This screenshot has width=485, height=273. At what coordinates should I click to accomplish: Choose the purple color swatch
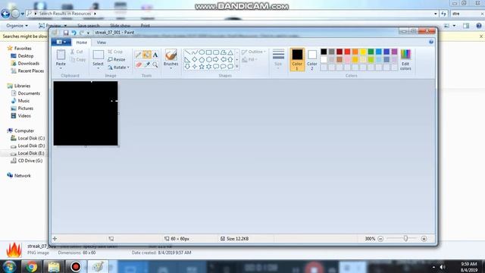(x=394, y=52)
